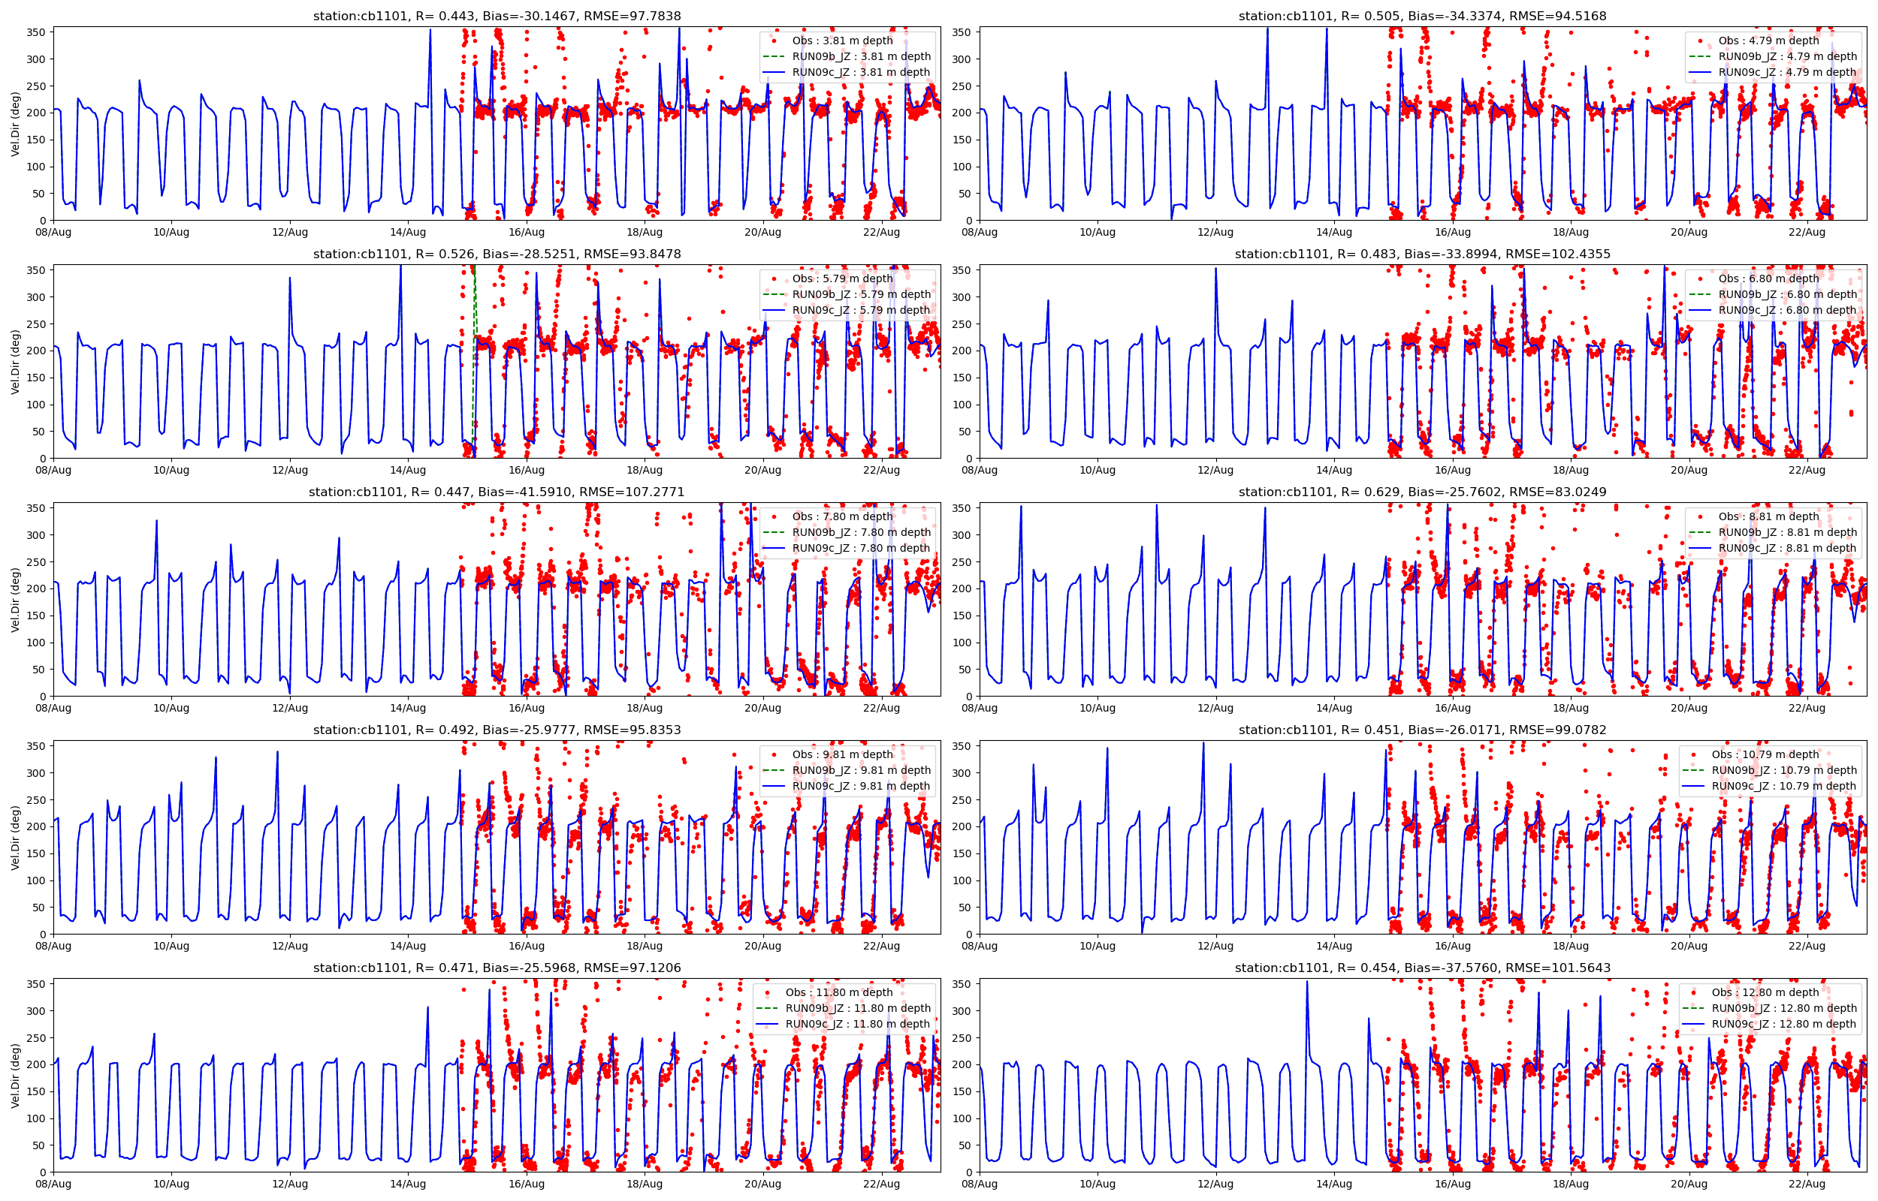Click the plot title with Bias=-41.5910
The height and width of the screenshot is (1201, 1878).
497,492
